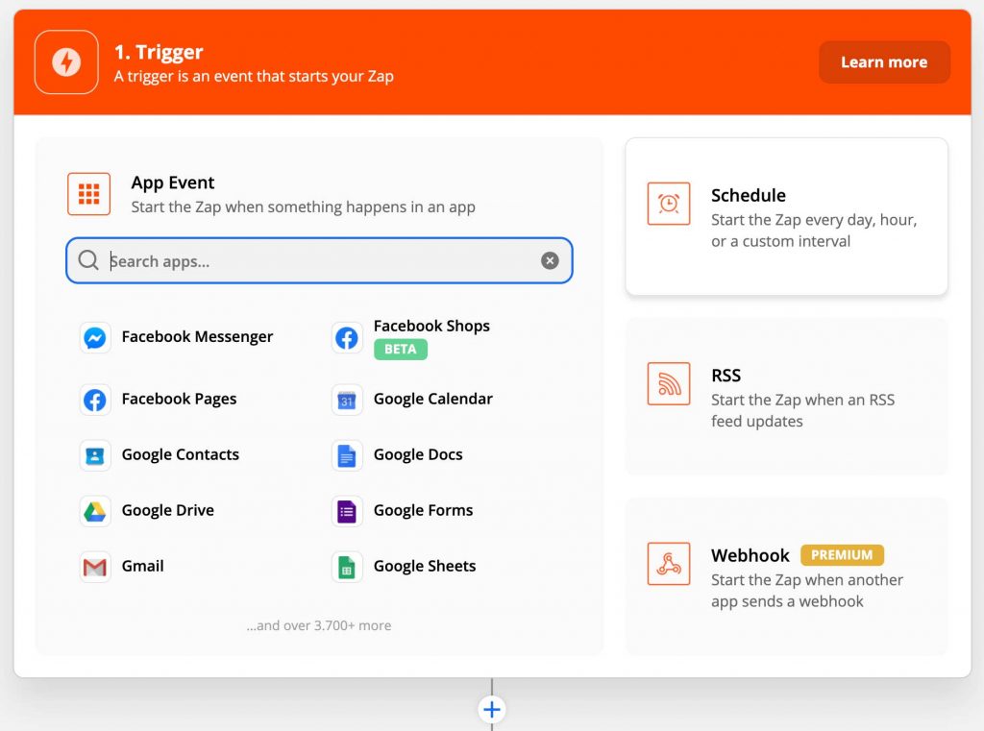Click the Google Calendar icon
This screenshot has width=984, height=731.
[x=347, y=400]
